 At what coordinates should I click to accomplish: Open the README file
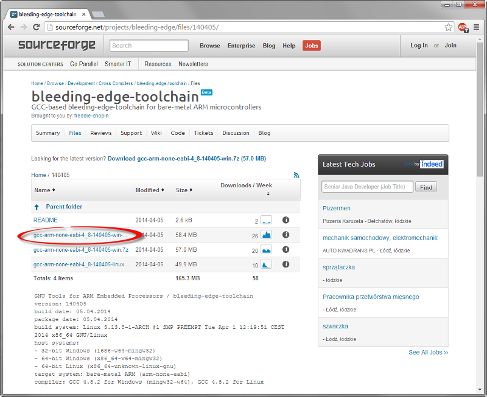click(45, 220)
